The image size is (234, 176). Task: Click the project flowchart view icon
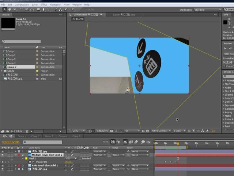64,51
